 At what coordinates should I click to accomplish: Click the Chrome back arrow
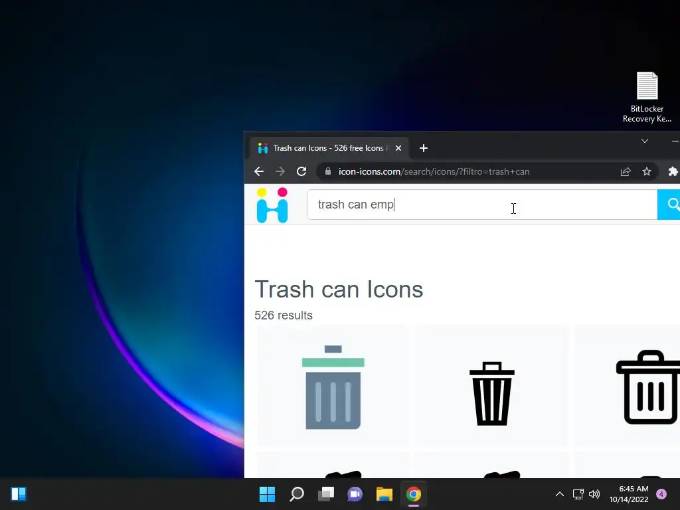pyautogui.click(x=259, y=172)
